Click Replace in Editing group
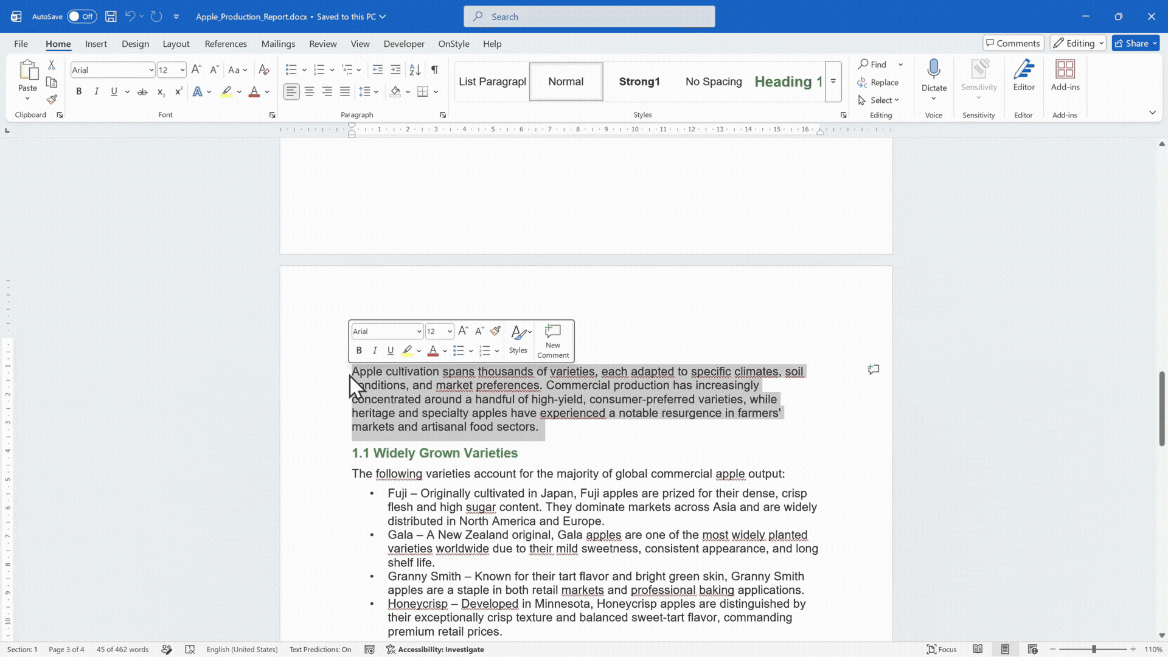This screenshot has width=1168, height=657. tap(878, 83)
